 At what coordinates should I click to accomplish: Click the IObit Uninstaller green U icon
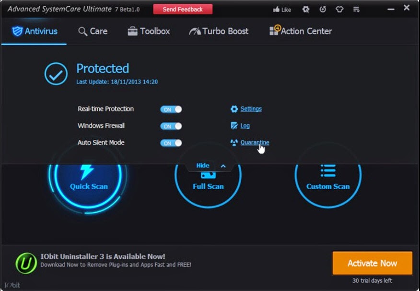26,263
